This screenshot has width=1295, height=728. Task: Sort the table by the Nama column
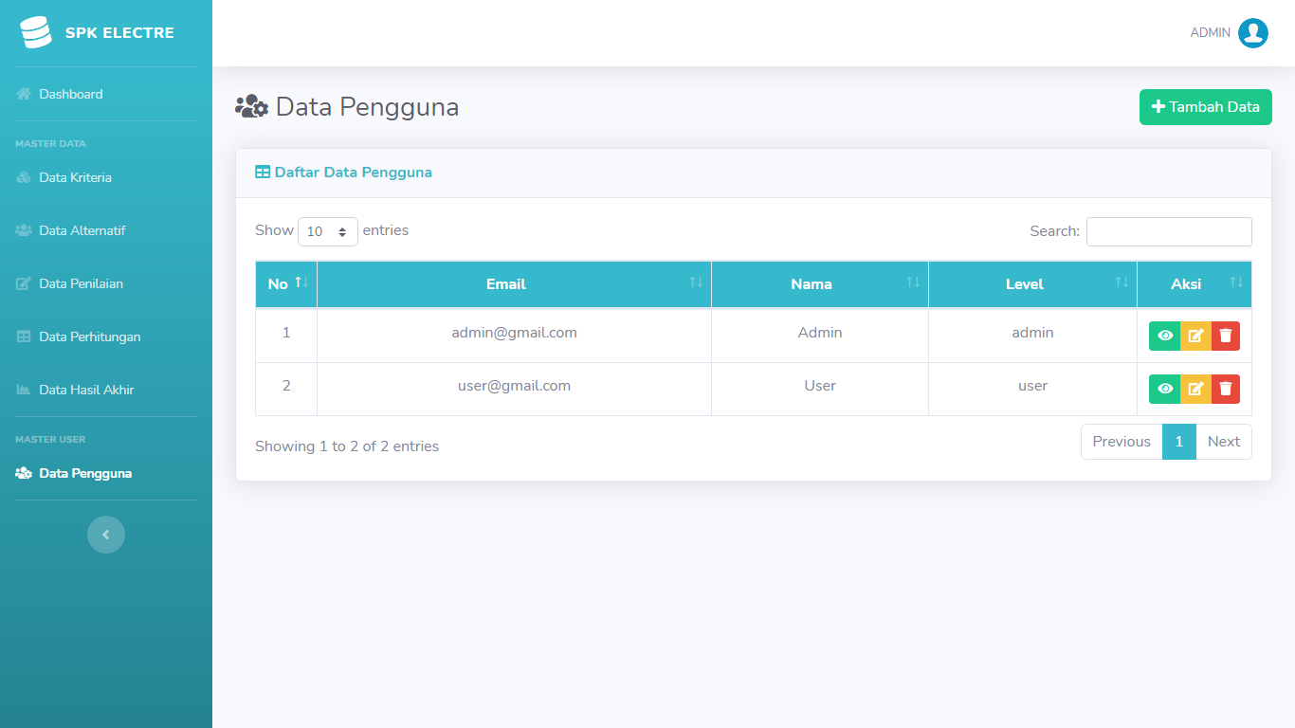pyautogui.click(x=820, y=284)
